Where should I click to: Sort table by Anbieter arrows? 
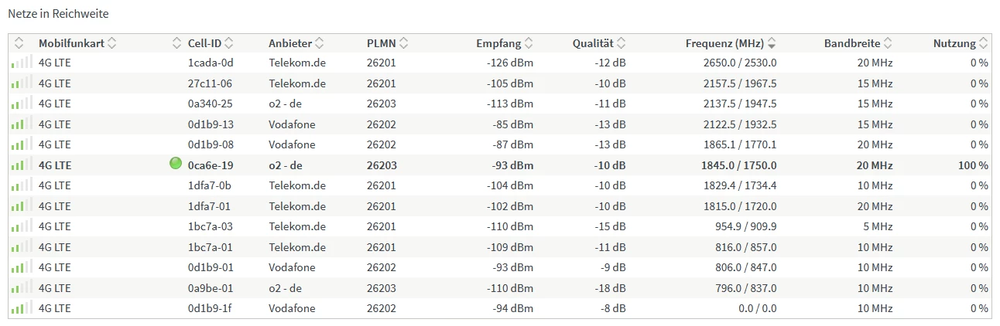click(320, 43)
